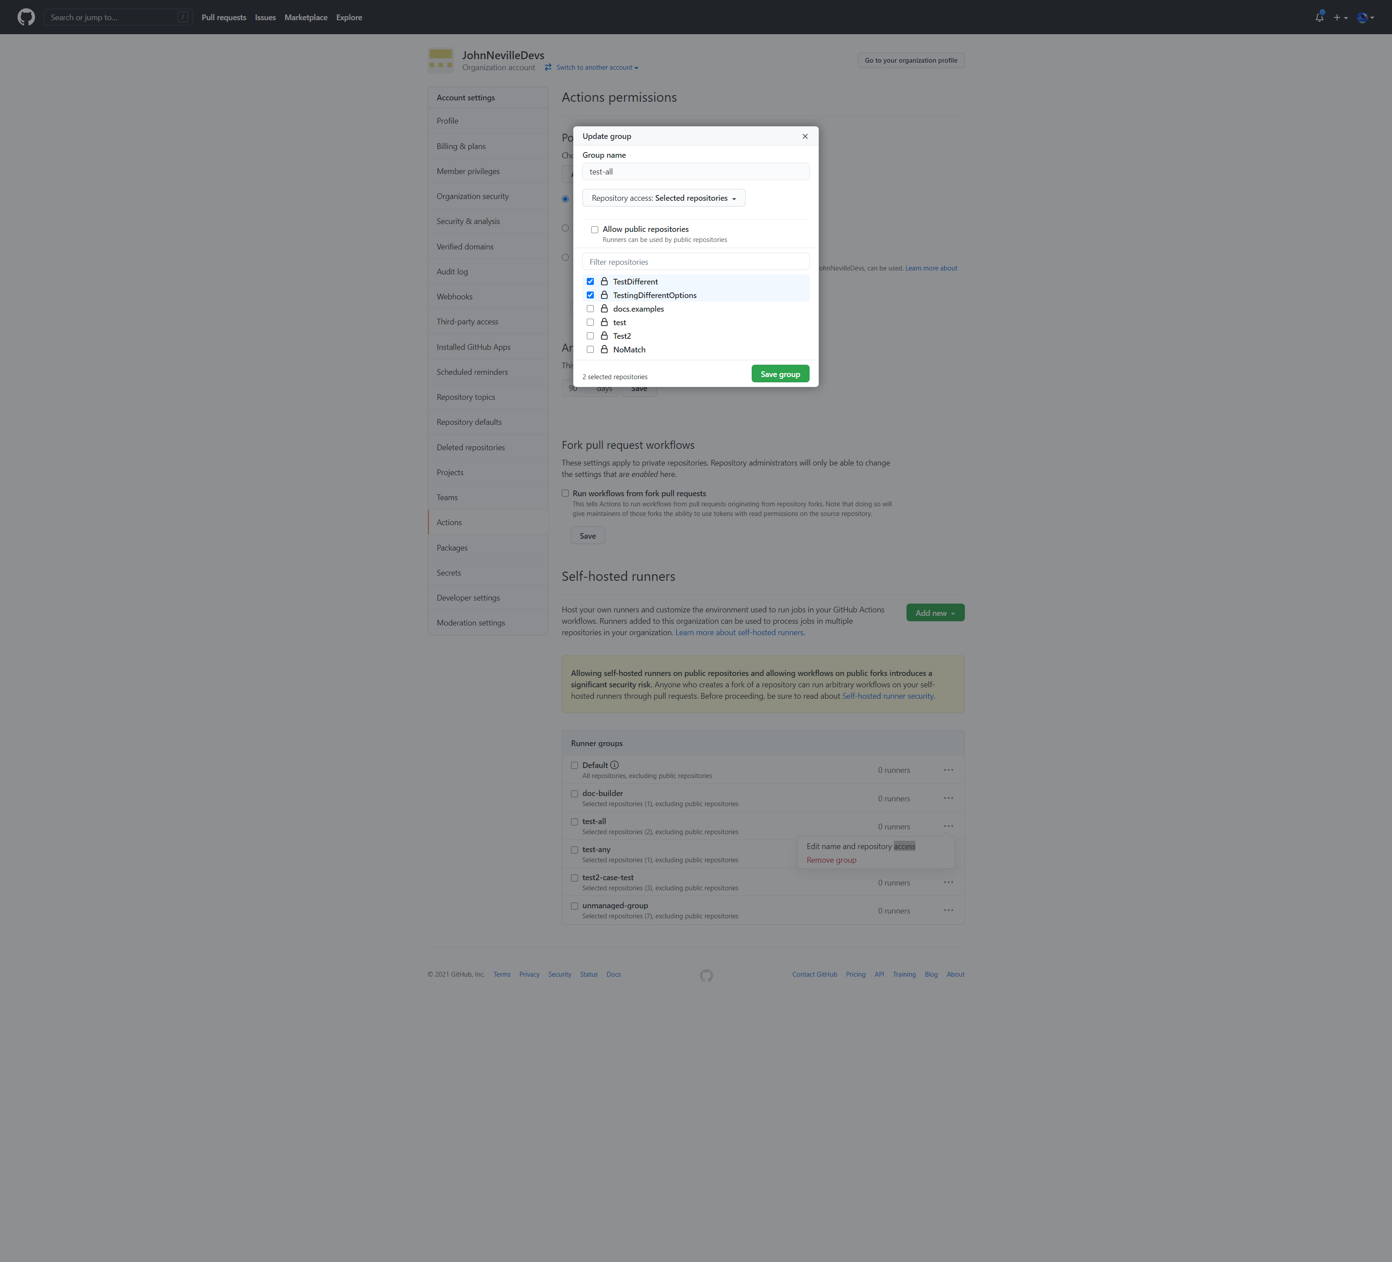Screen dimensions: 1392x1262
Task: Choose Edit name and repository access
Action: coord(860,846)
